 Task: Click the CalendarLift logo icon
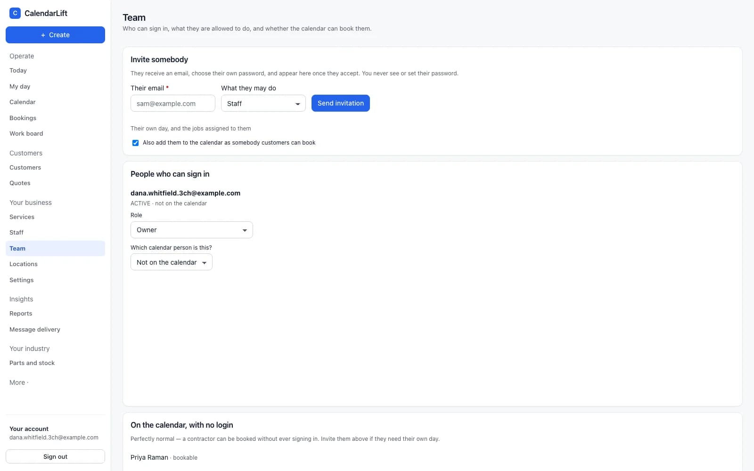coord(15,13)
